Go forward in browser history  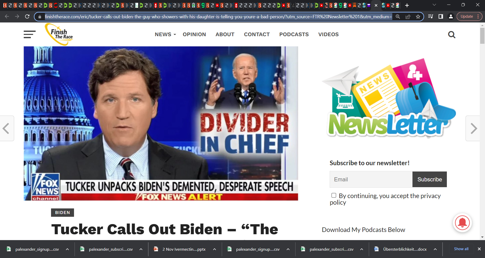click(17, 16)
